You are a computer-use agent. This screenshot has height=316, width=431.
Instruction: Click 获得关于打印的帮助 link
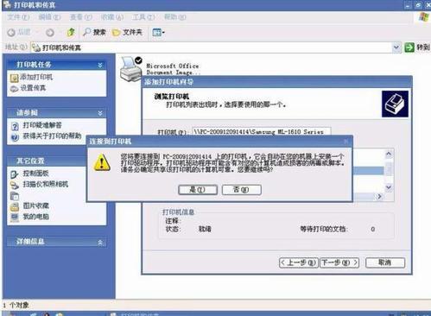point(52,136)
